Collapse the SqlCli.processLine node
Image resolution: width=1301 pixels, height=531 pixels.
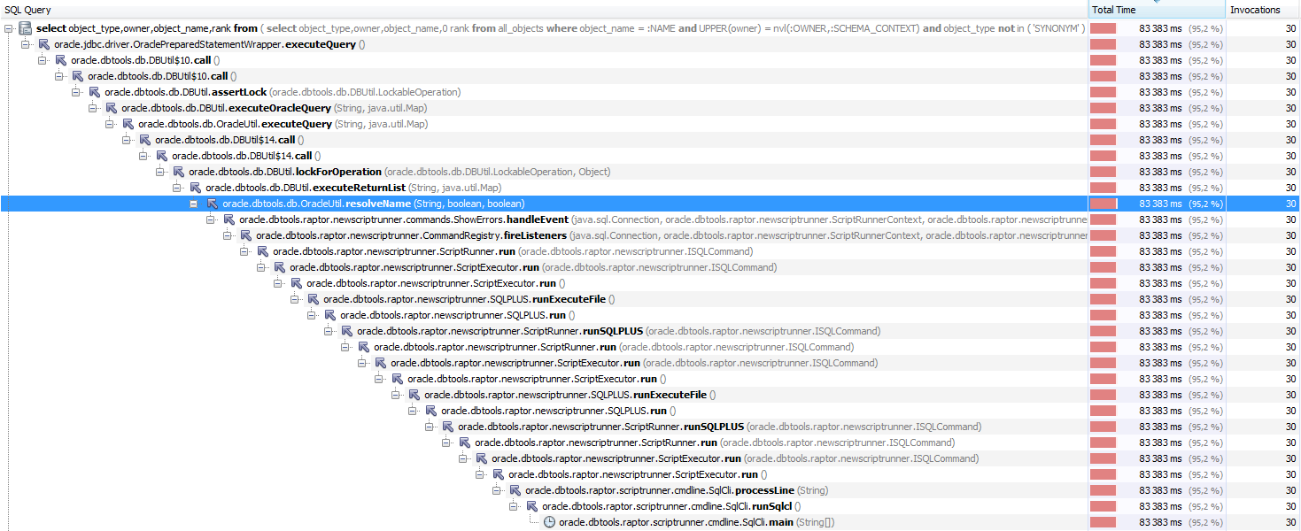[x=497, y=490]
